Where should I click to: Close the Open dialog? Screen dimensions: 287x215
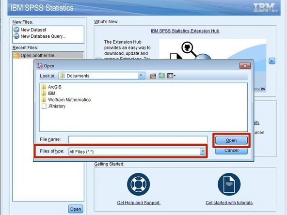coord(245,66)
